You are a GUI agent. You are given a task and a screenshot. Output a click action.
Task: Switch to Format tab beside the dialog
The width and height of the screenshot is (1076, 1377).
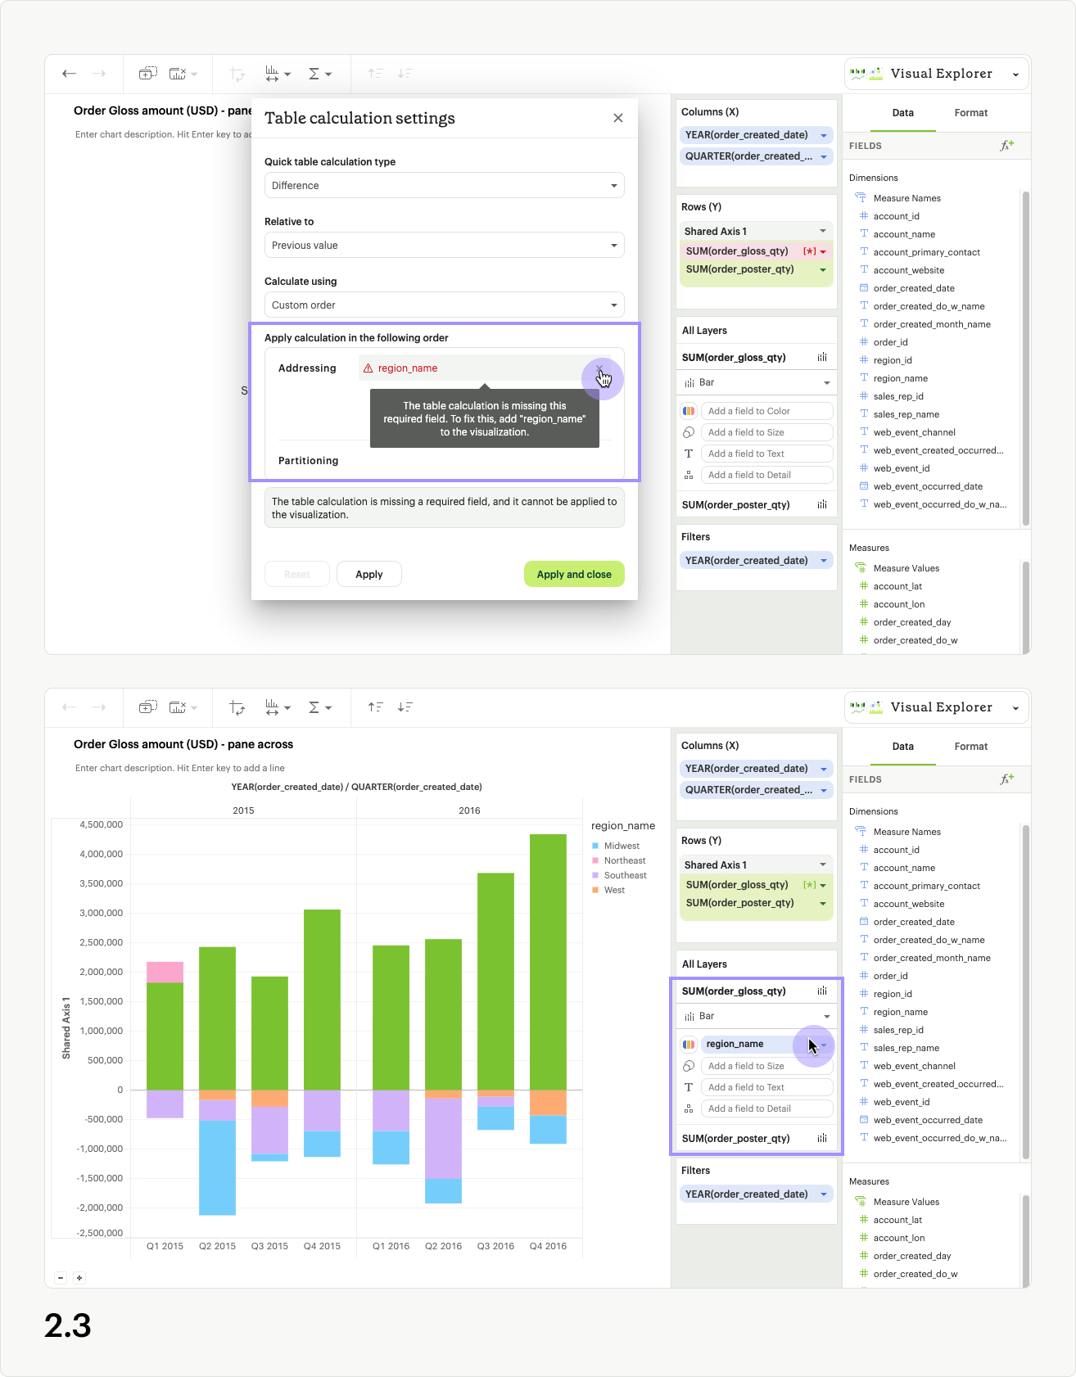click(x=970, y=113)
